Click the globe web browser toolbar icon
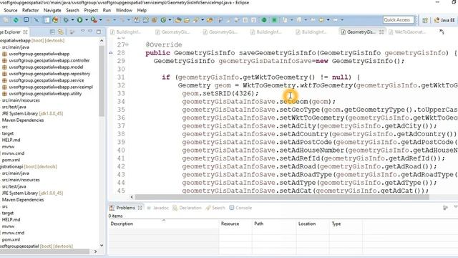 [55, 20]
